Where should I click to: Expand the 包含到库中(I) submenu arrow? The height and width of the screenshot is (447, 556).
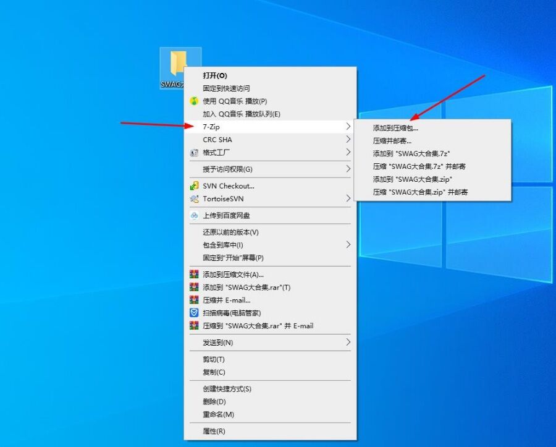[x=348, y=244]
